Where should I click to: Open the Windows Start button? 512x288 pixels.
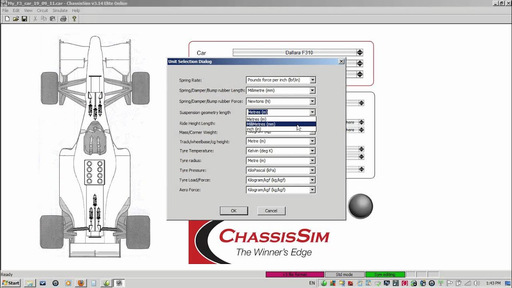pos(11,283)
